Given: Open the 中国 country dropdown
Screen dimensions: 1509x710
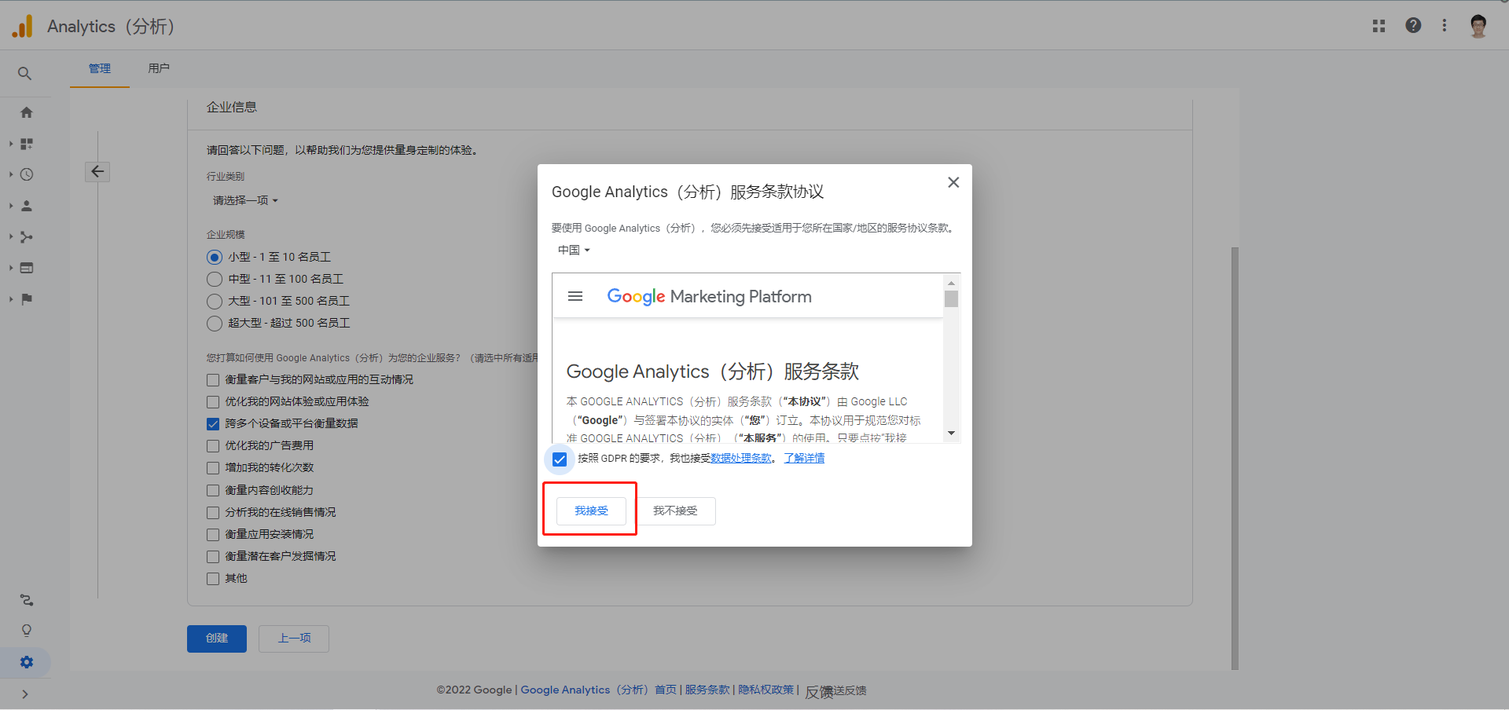Looking at the screenshot, I should tap(574, 250).
